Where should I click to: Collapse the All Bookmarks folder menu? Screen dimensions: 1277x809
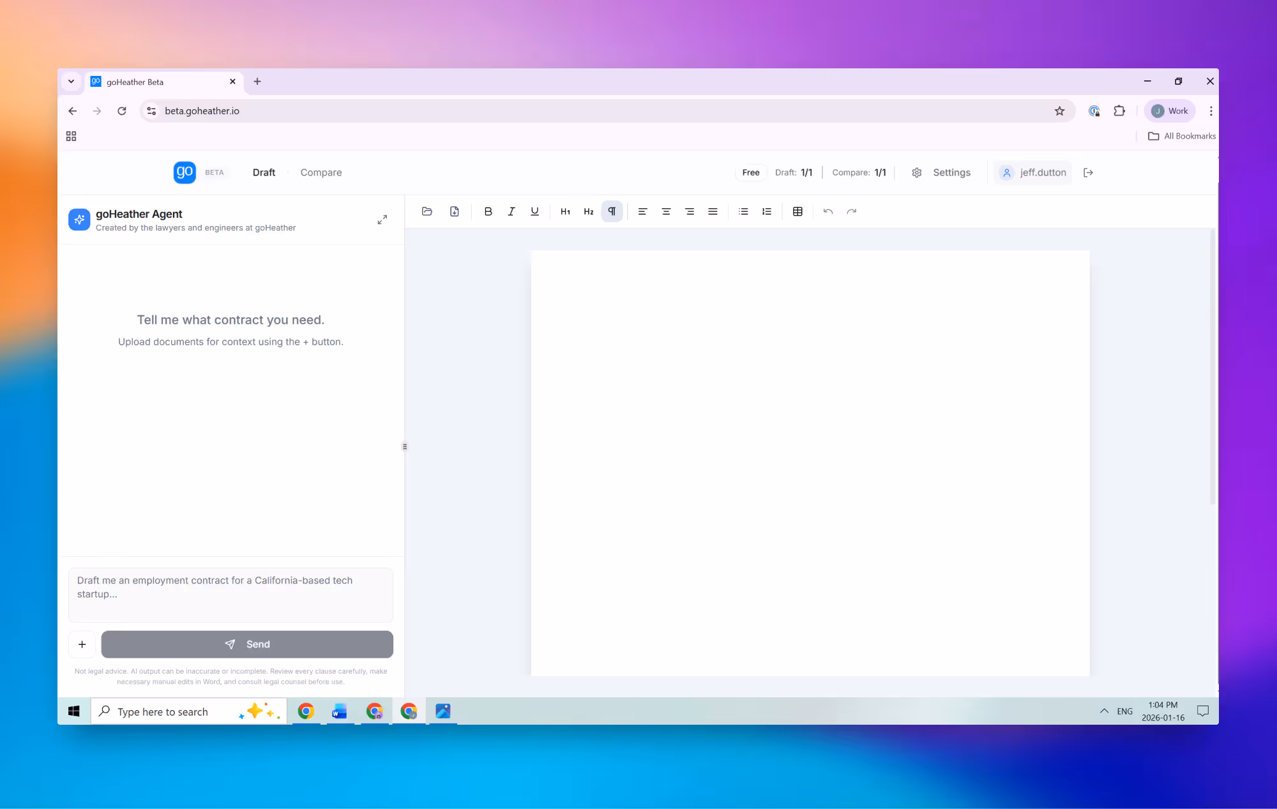point(1181,136)
